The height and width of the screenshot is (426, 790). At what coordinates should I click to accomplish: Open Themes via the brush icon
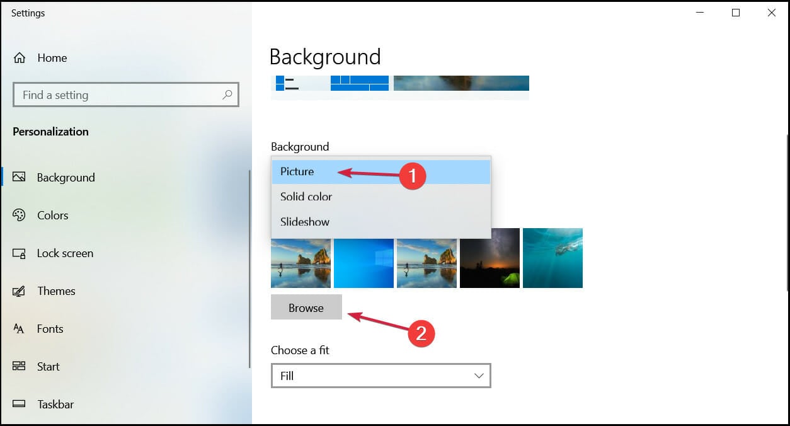point(19,291)
